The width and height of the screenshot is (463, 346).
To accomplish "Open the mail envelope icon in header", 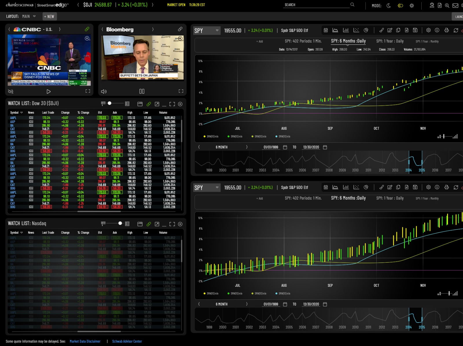I will tap(455, 5).
